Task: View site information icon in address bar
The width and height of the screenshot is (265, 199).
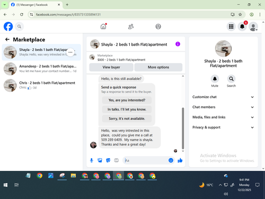Action: pos(31,14)
